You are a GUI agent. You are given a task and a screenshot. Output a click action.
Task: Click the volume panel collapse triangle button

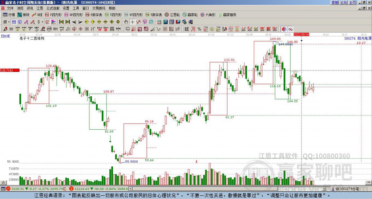[x=3, y=182]
